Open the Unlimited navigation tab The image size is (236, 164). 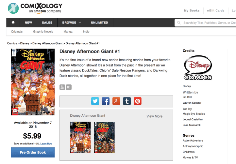99,22
